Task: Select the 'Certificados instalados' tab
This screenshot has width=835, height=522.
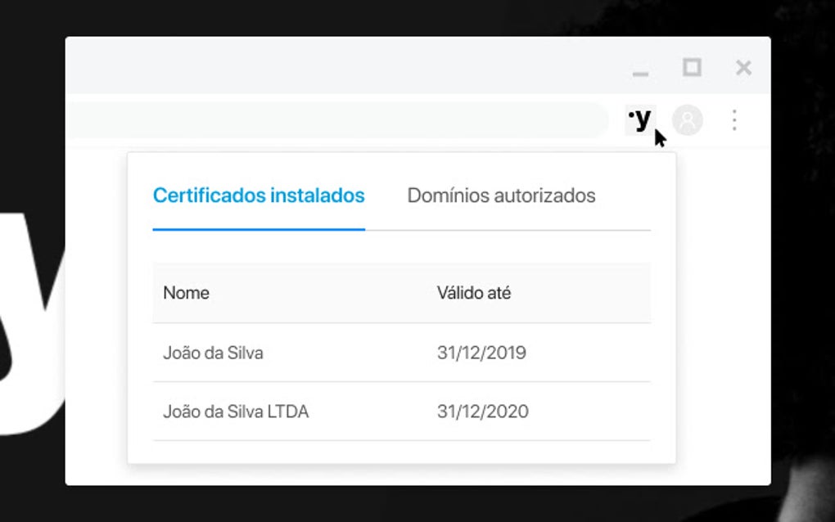Action: point(258,196)
